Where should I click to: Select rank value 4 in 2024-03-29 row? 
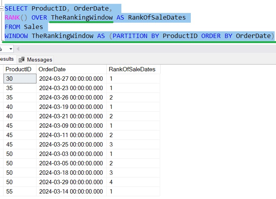pyautogui.click(x=133, y=182)
